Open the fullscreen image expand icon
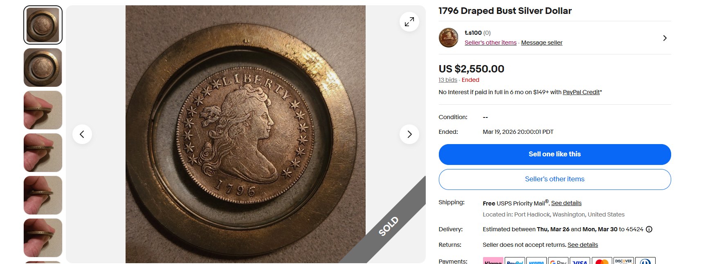Viewport: 710px width, 264px height. point(409,22)
